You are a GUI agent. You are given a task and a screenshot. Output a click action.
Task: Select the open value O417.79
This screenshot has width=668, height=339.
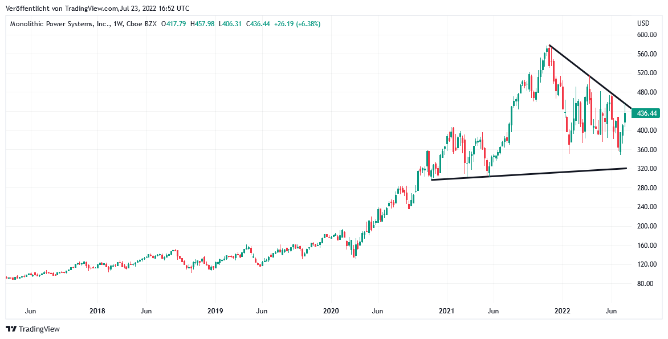pyautogui.click(x=174, y=24)
